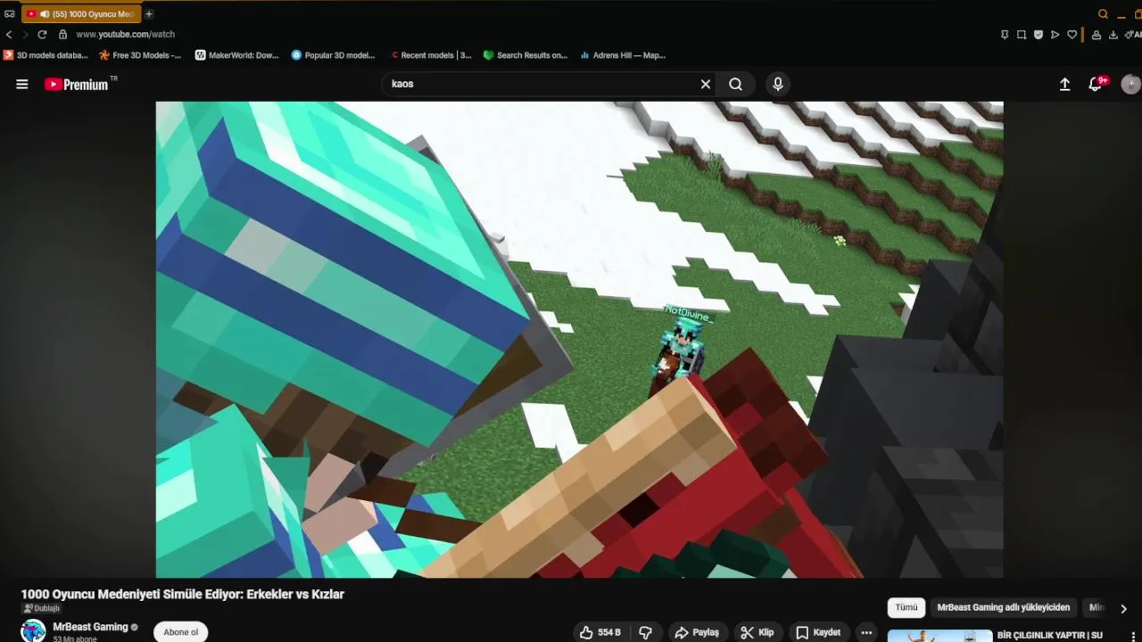Viewport: 1142px width, 642px height.
Task: Open the three-dot more actions menu
Action: coord(866,632)
